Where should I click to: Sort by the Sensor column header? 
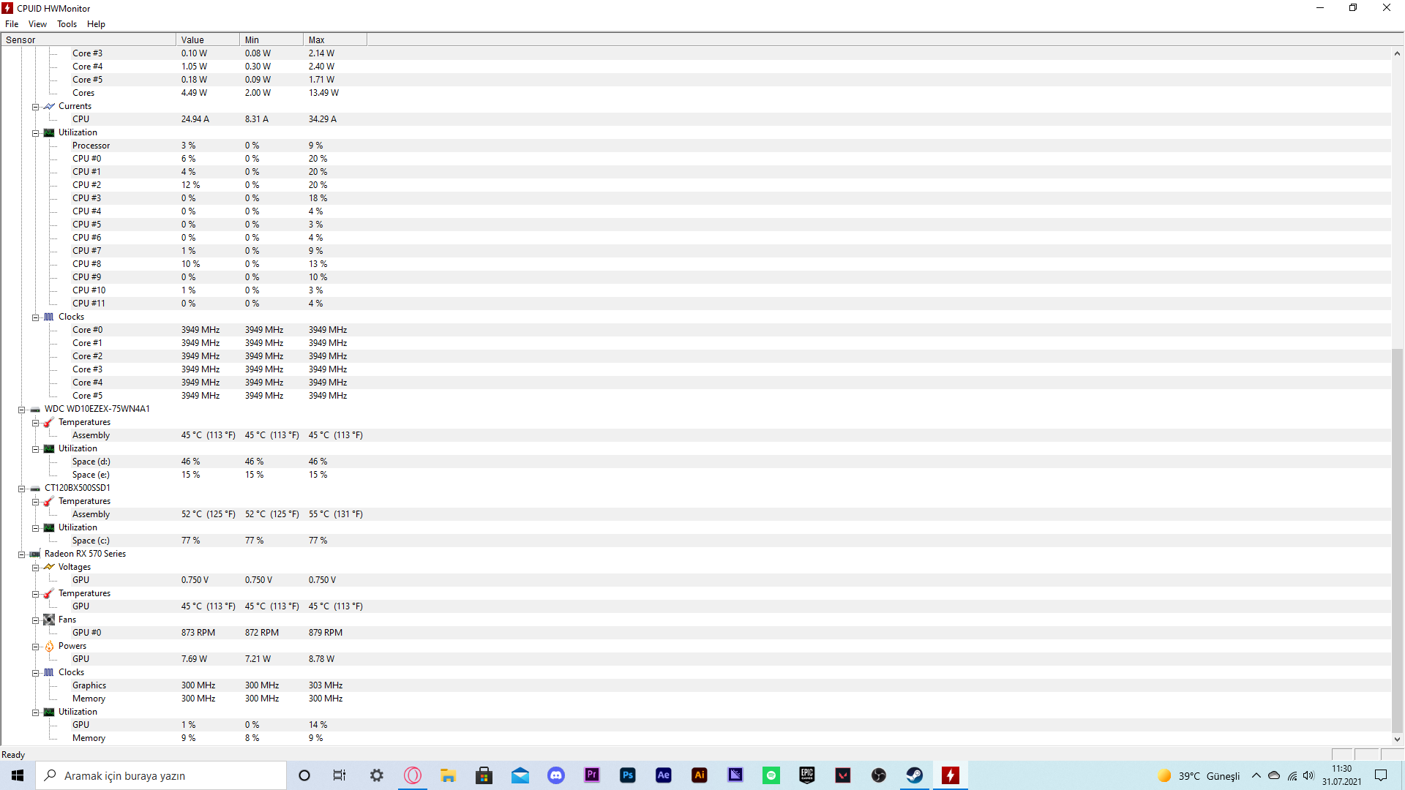pyautogui.click(x=89, y=39)
